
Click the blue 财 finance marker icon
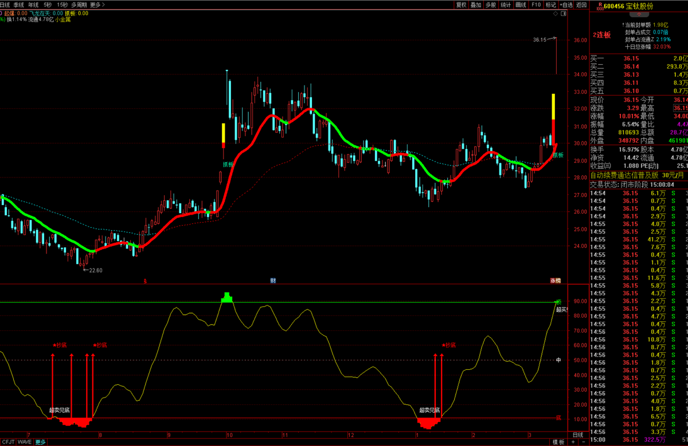(x=273, y=281)
